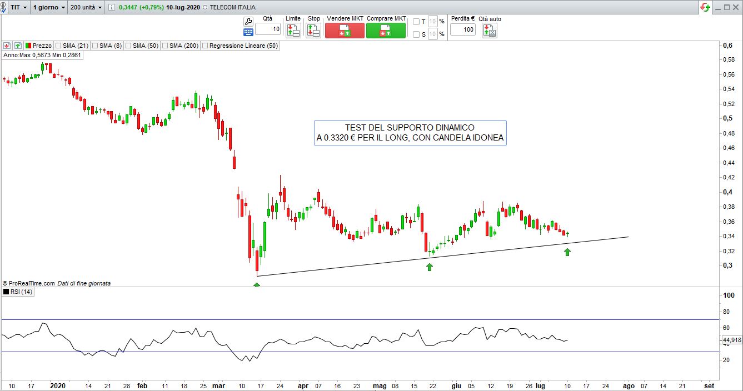
Task: Click the green up-arrow indicator icon
Action: coord(18,46)
